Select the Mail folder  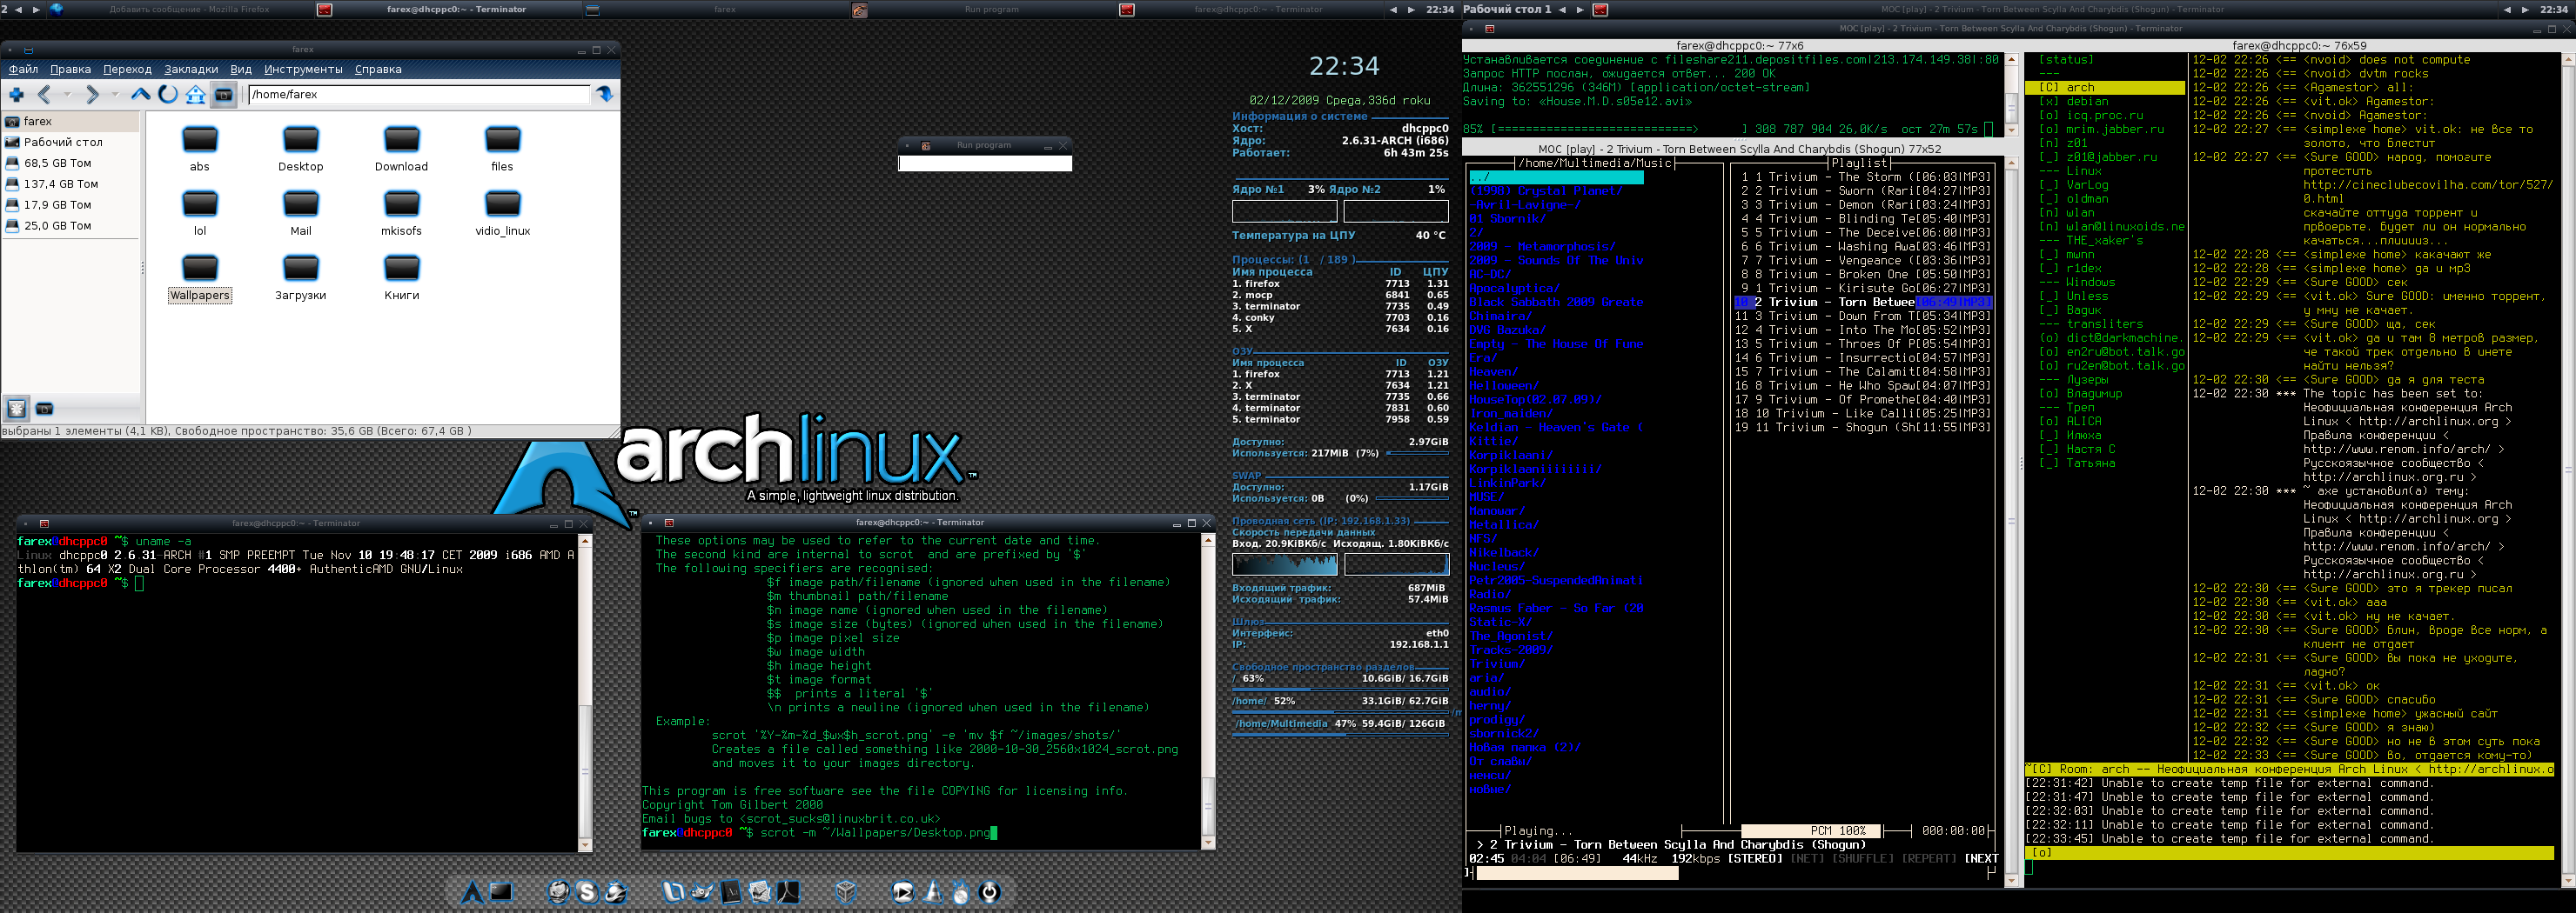(x=300, y=213)
